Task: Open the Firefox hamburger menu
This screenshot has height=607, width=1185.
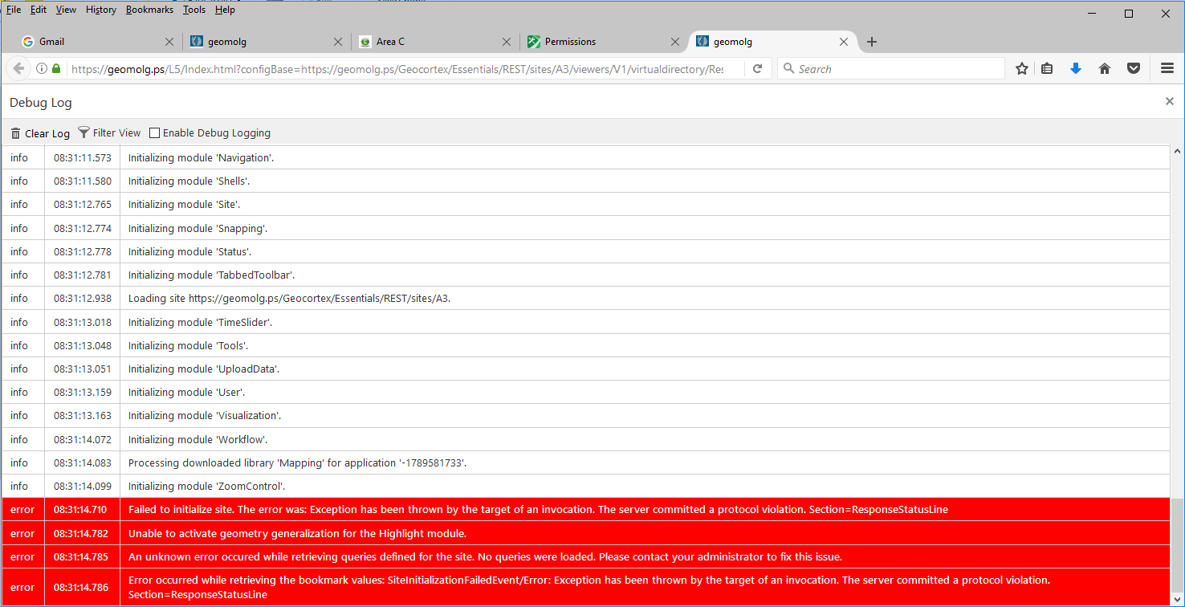Action: (1167, 69)
